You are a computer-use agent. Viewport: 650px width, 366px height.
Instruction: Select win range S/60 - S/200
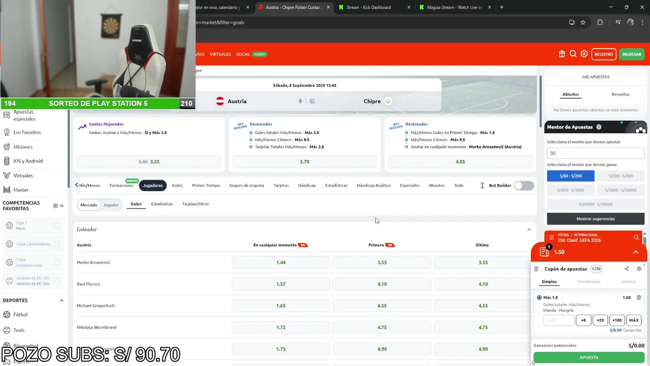click(x=570, y=176)
